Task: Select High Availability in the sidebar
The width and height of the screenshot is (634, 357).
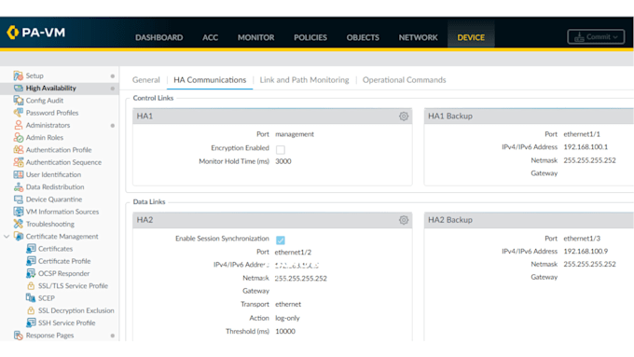Action: pyautogui.click(x=51, y=88)
